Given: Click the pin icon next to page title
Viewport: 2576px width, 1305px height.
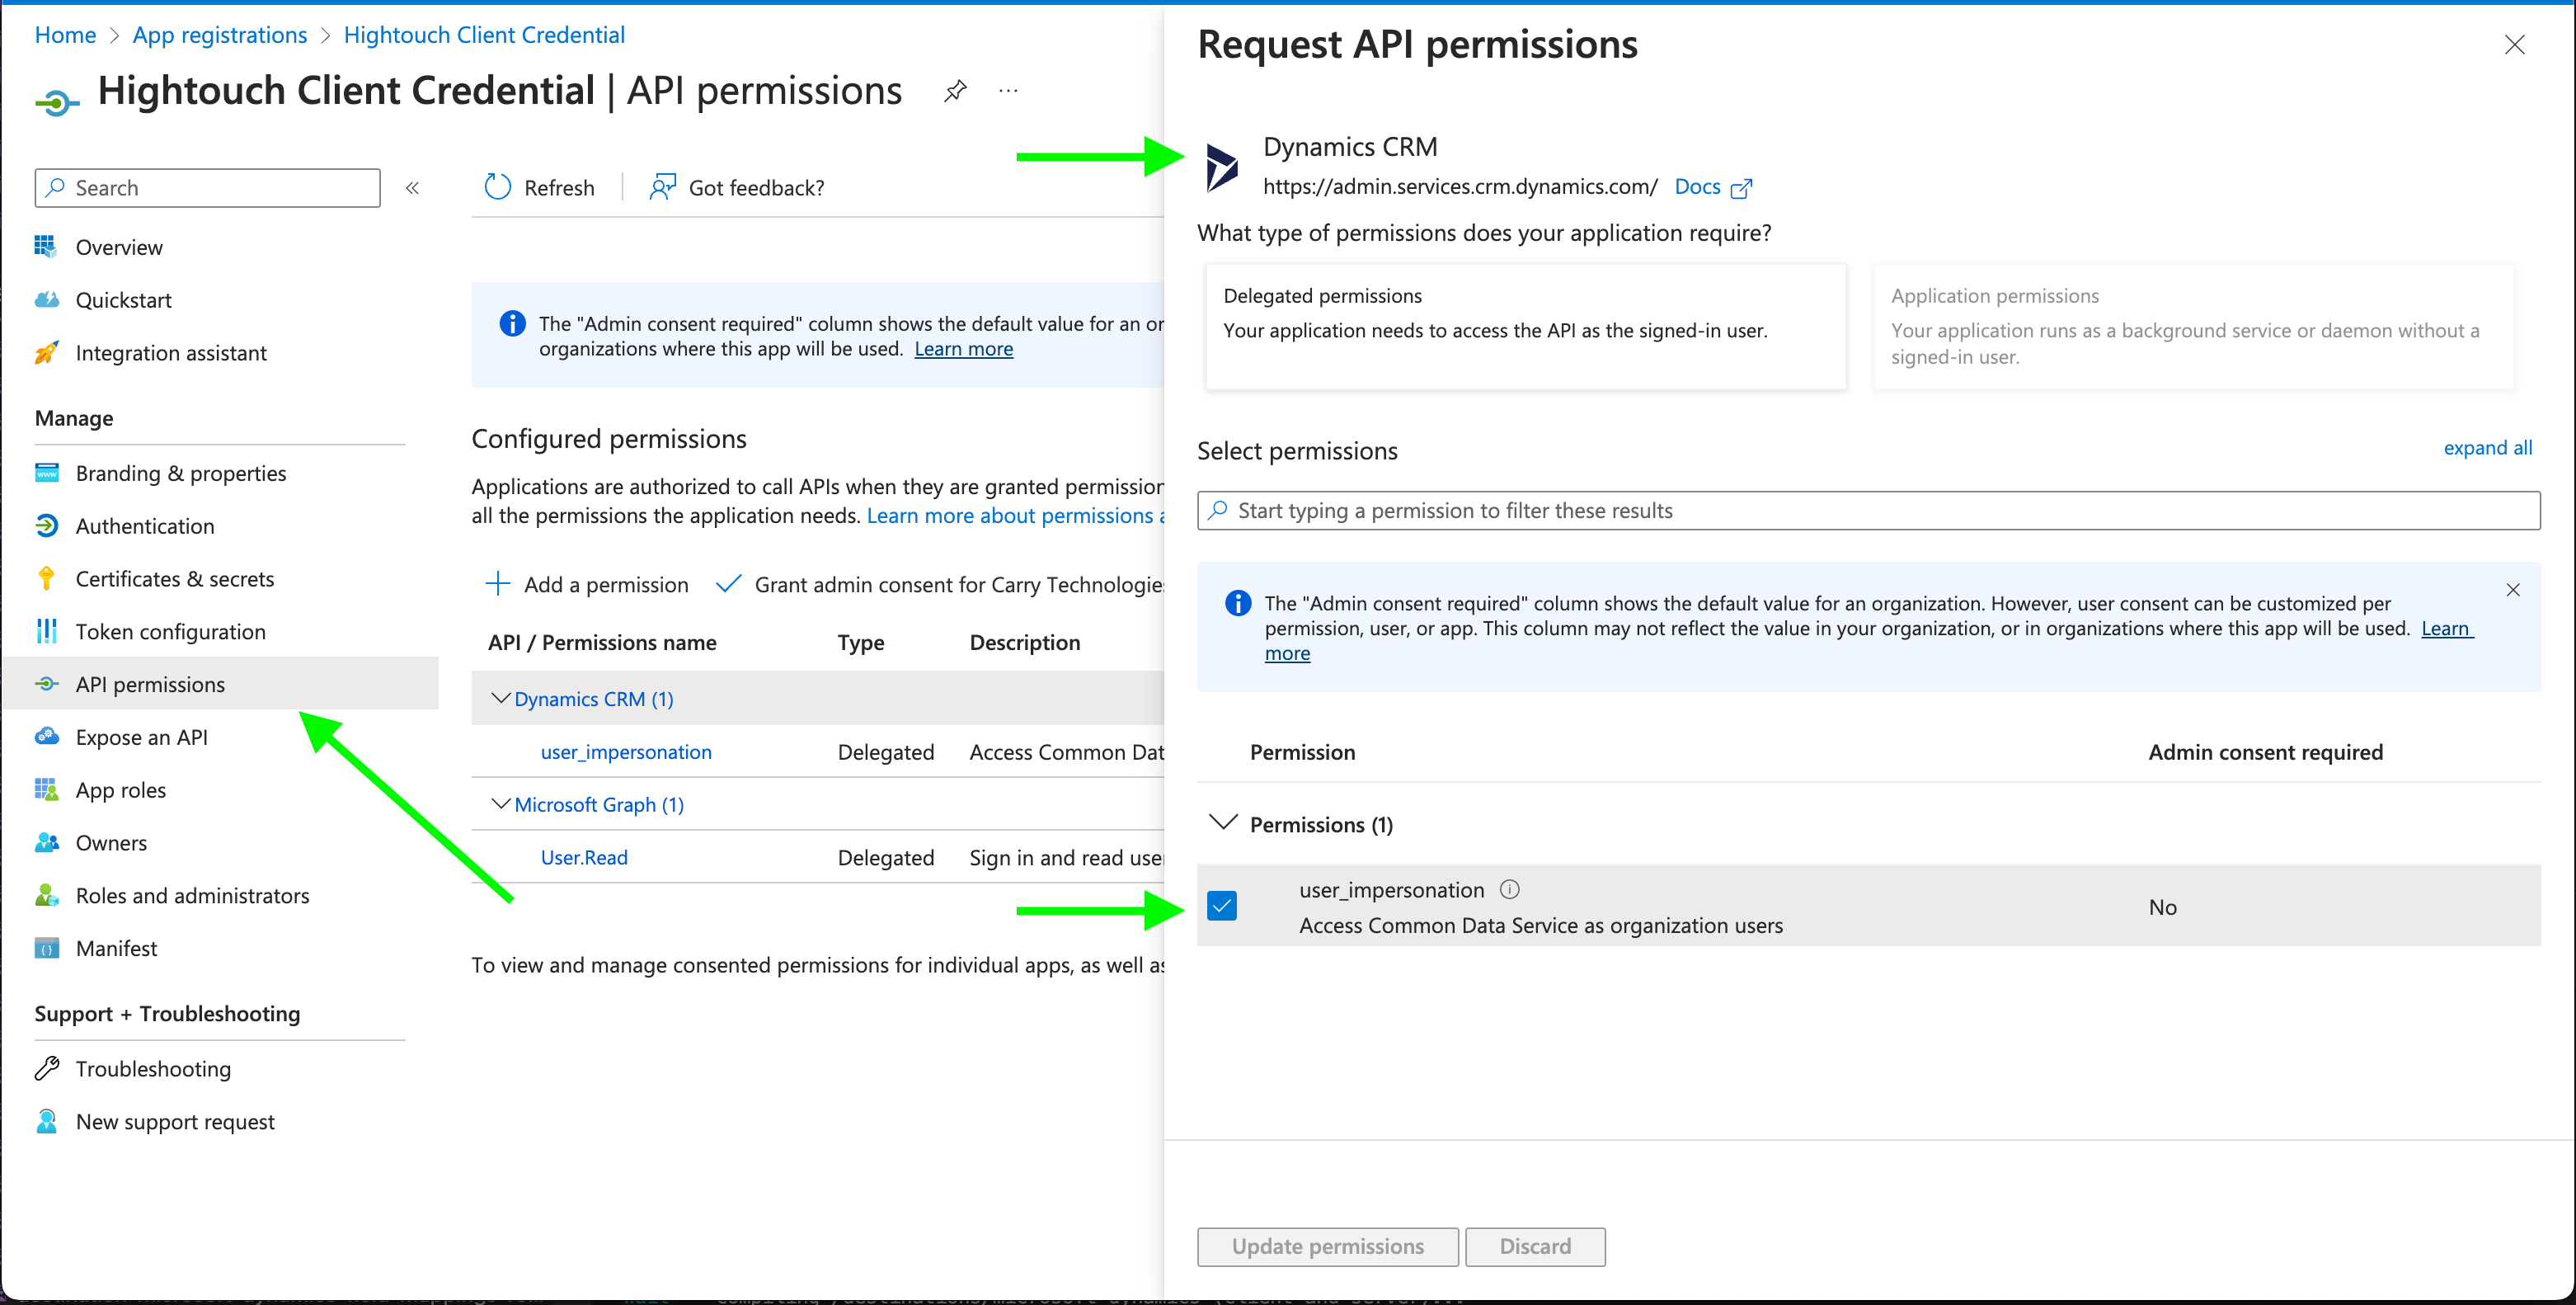Looking at the screenshot, I should (955, 91).
